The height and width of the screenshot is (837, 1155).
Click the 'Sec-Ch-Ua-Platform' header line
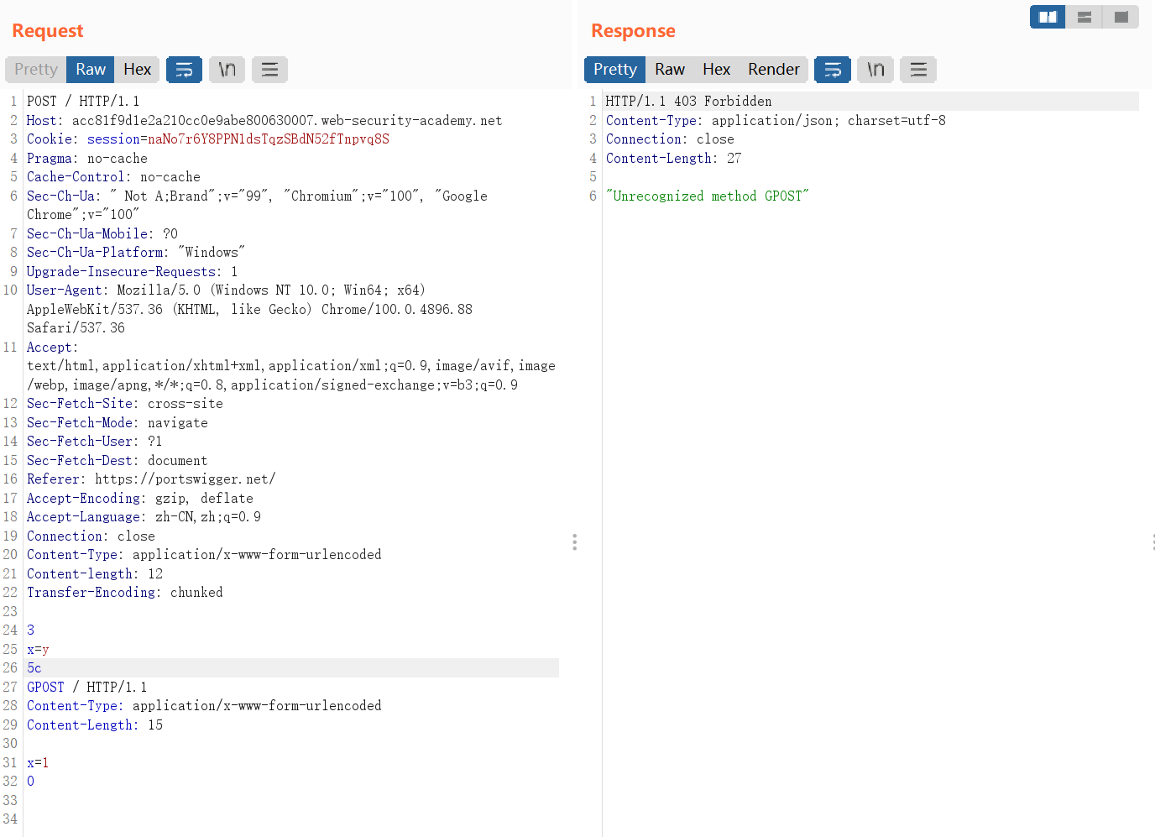[x=136, y=253]
